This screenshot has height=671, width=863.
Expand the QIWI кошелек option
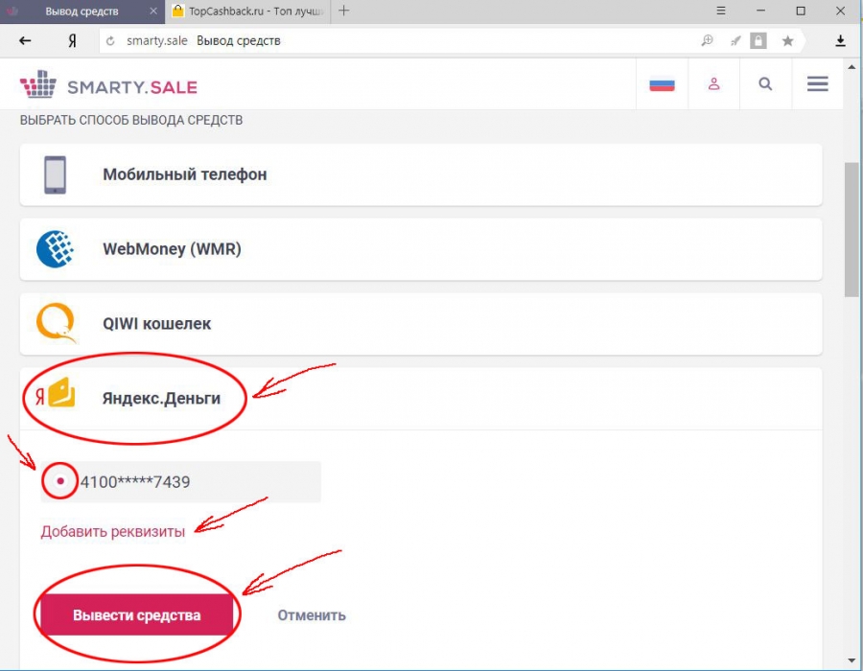point(421,323)
